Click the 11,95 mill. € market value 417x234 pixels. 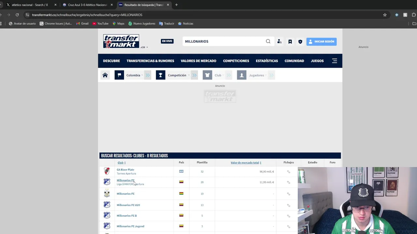[x=266, y=182]
